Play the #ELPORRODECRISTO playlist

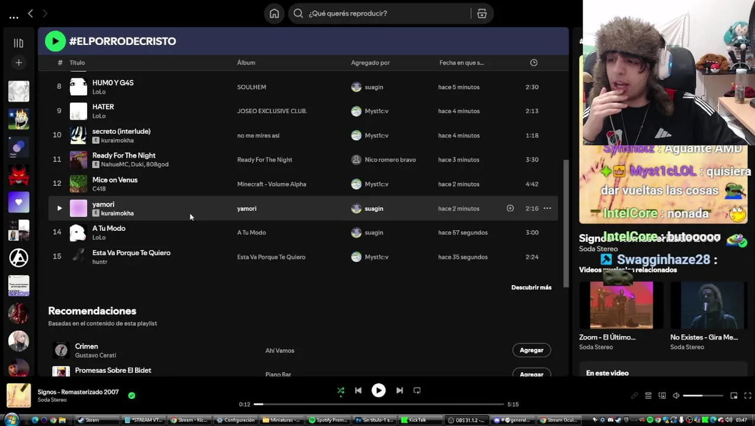55,41
